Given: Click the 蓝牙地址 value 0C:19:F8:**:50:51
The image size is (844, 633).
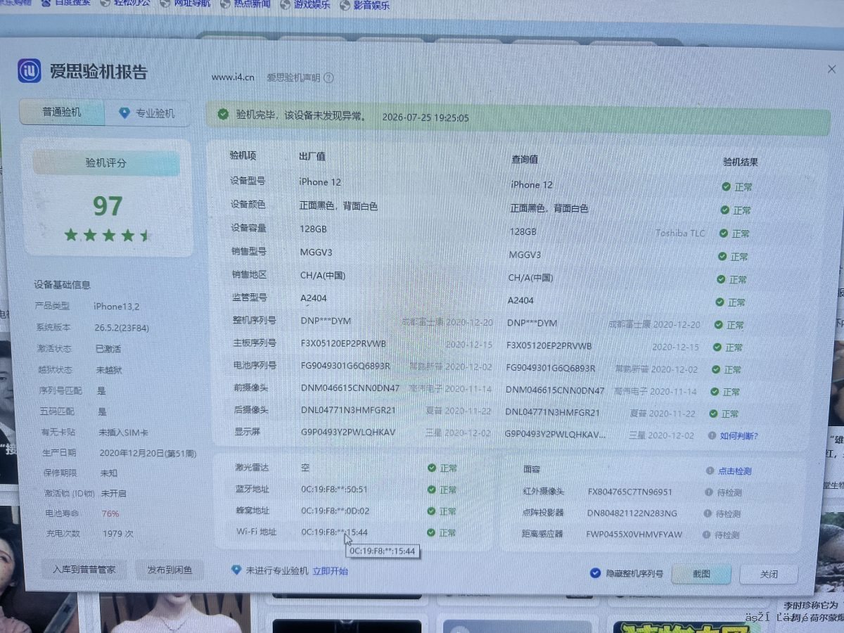Looking at the screenshot, I should (x=335, y=490).
